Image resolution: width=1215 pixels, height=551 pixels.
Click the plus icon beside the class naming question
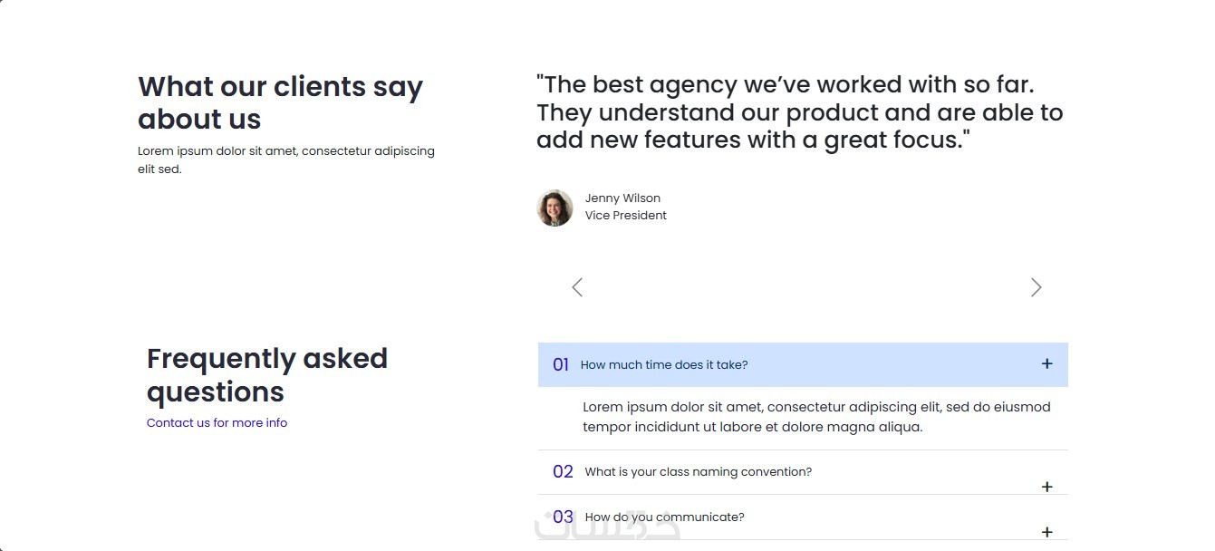pyautogui.click(x=1046, y=487)
